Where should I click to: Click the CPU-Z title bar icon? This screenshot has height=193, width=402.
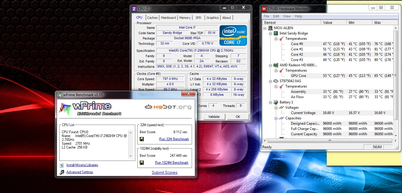click(x=134, y=9)
